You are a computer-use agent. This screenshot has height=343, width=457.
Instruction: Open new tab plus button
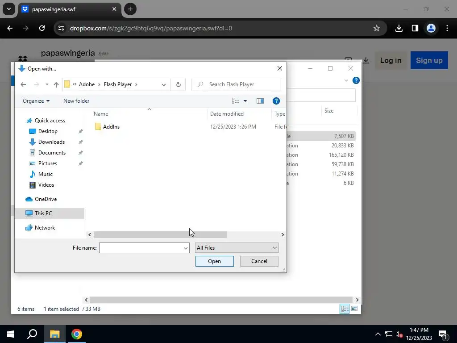(x=130, y=9)
